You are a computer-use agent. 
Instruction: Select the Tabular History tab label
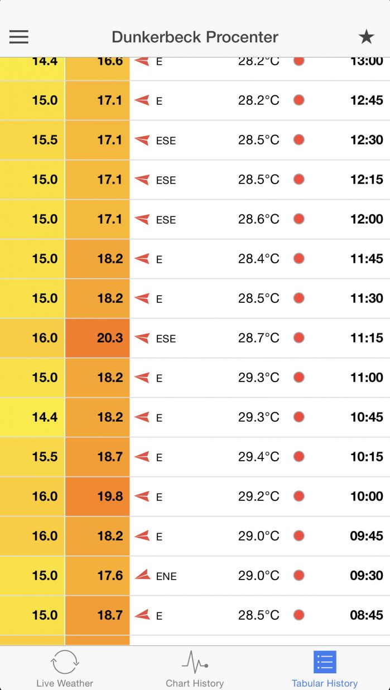point(325,683)
